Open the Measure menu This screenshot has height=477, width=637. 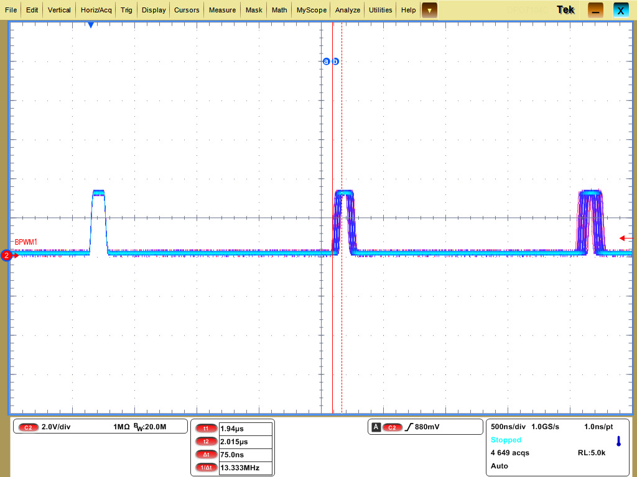coord(222,10)
